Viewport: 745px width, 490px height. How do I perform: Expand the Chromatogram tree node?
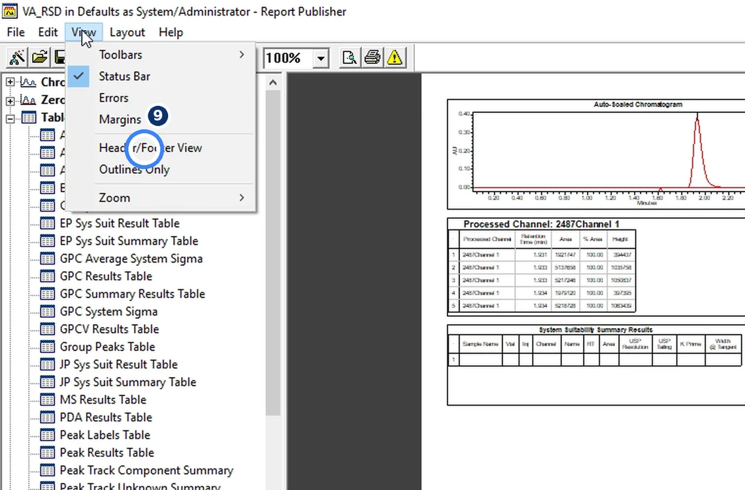10,82
